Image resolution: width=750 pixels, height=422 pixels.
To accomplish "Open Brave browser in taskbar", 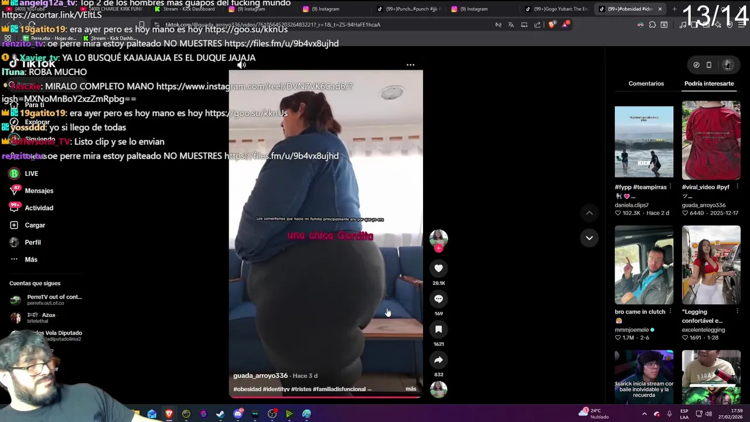I will click(169, 414).
